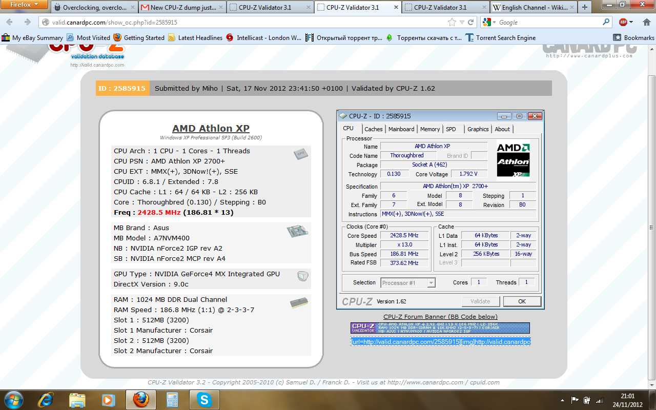The height and width of the screenshot is (410, 656).
Task: Go forward with the browser Forward arrow
Action: coord(27,22)
